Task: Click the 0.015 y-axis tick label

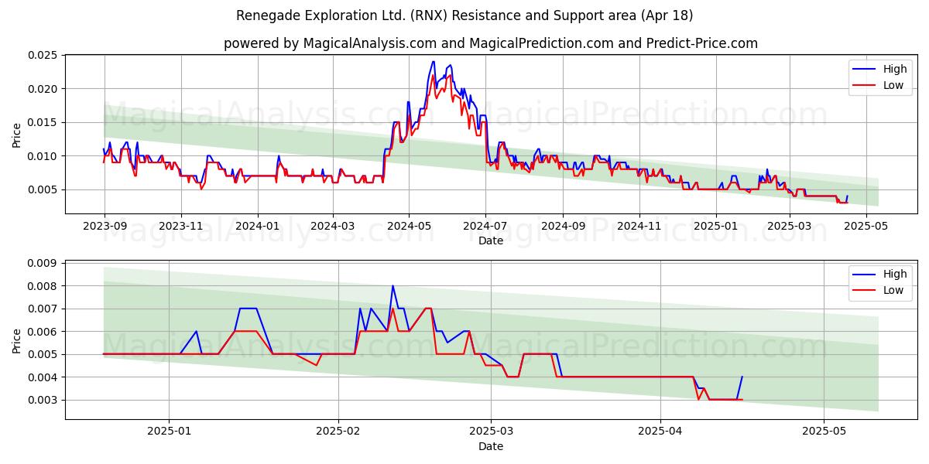Action: click(x=43, y=122)
